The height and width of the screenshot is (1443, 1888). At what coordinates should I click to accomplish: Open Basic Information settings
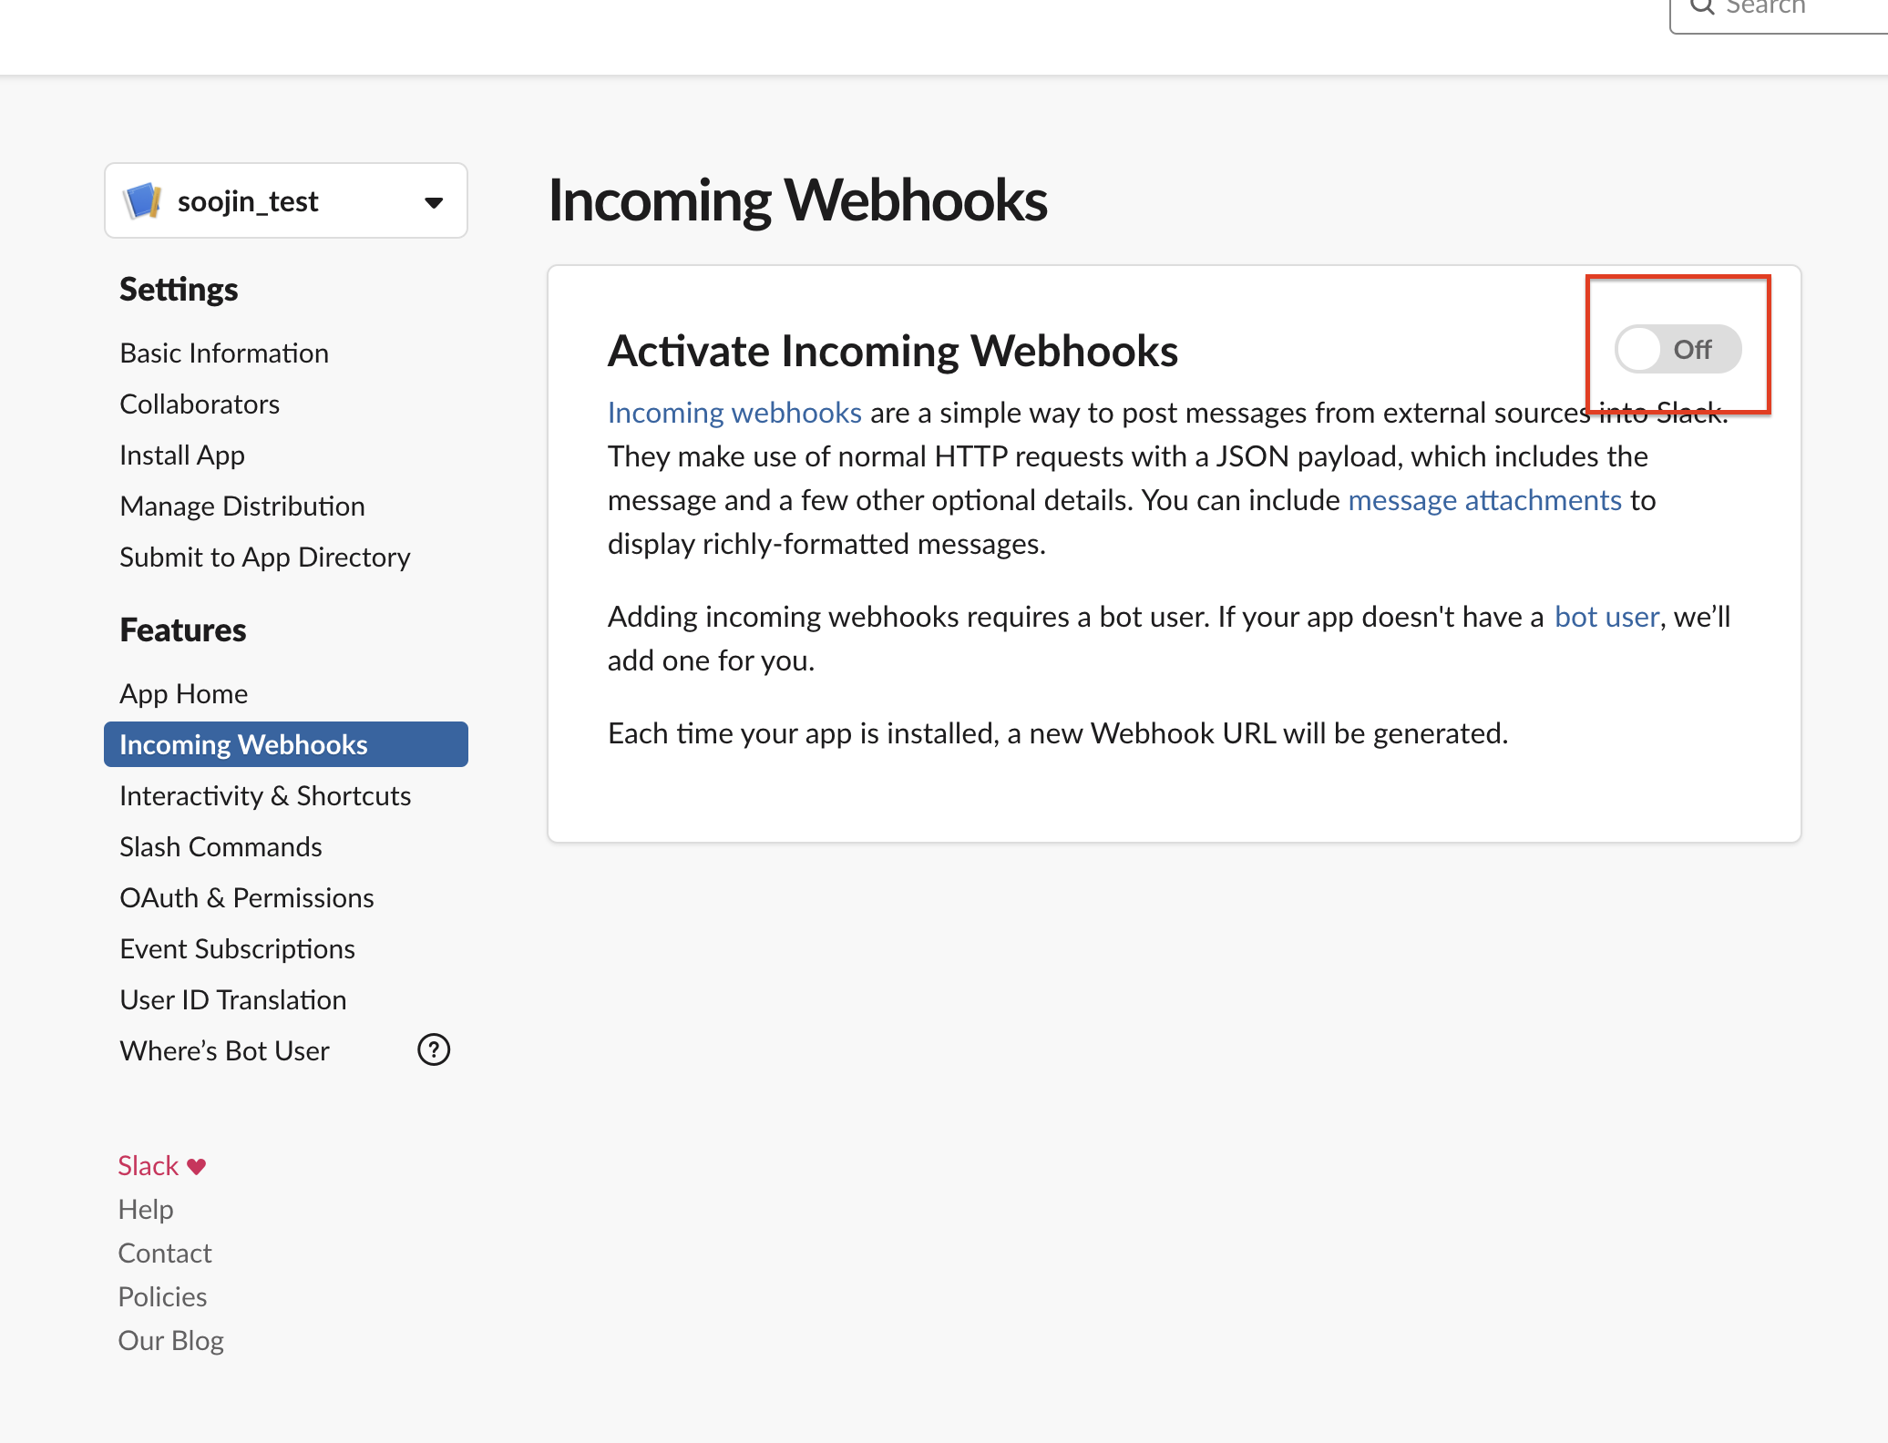pos(224,353)
